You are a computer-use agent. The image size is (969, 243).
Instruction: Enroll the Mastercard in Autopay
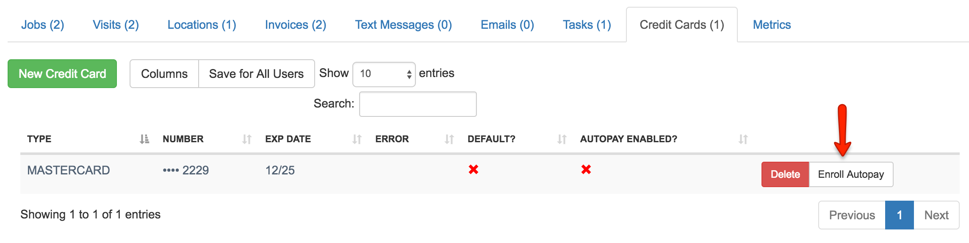click(x=851, y=174)
